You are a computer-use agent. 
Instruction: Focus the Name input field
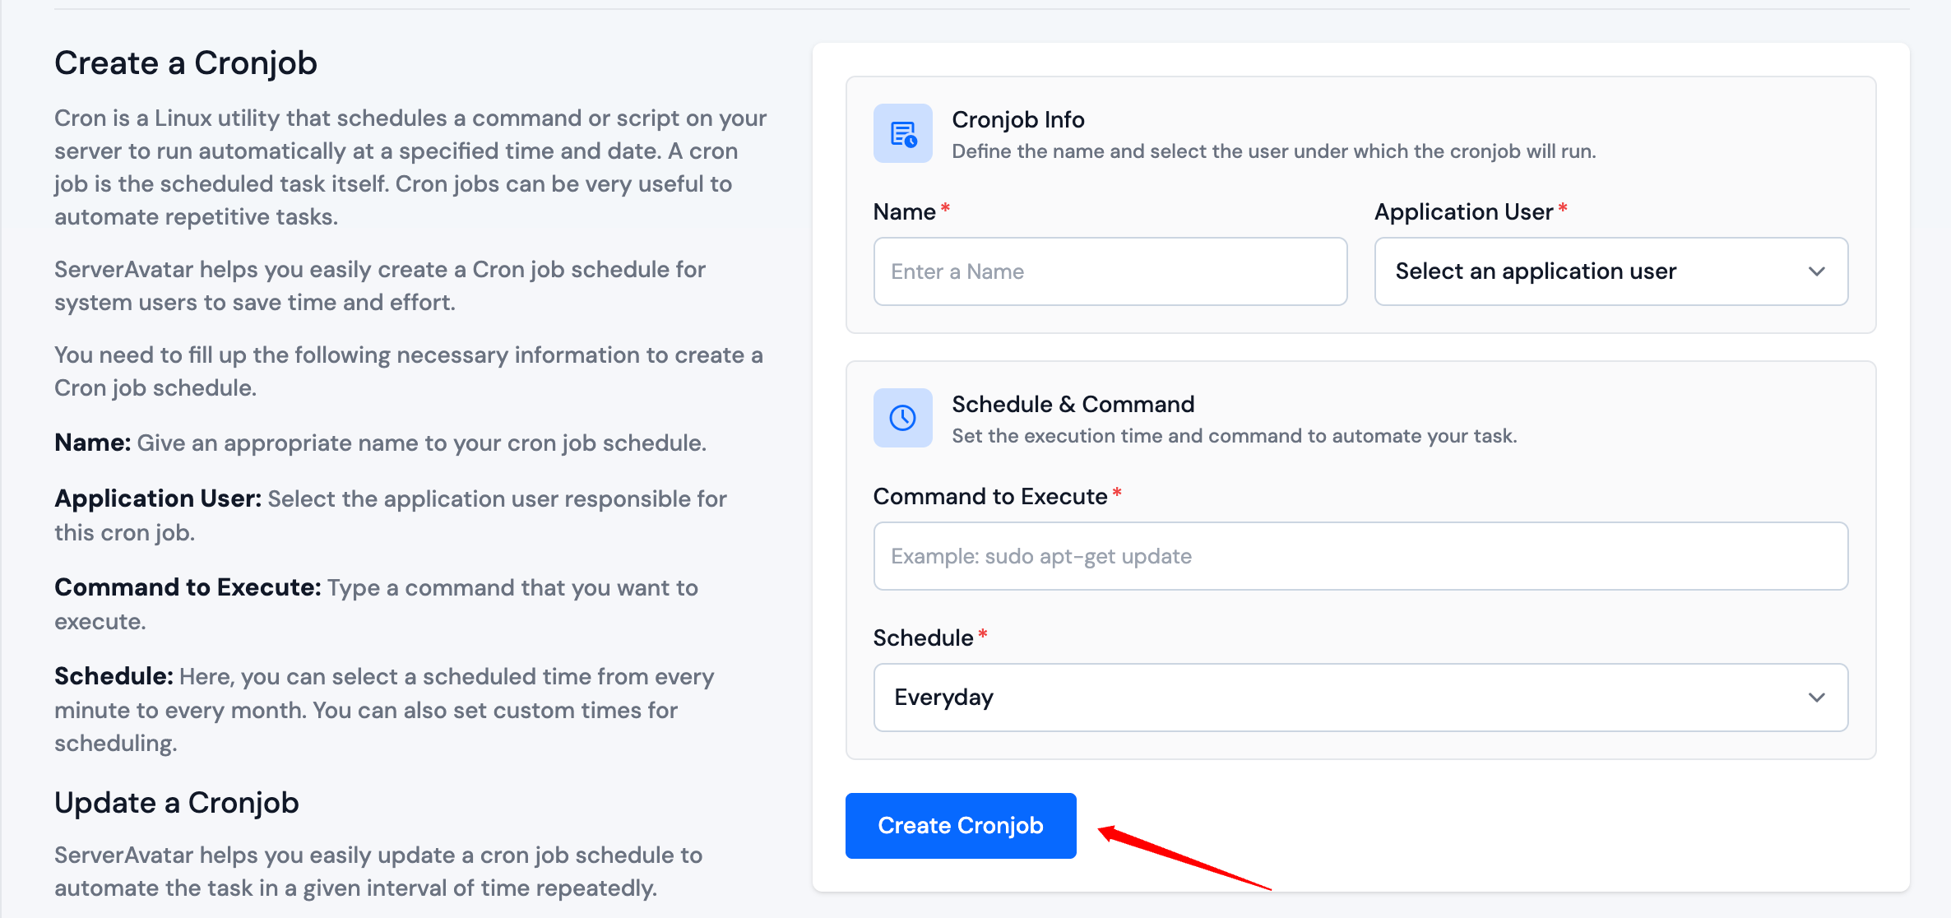[x=1110, y=271]
